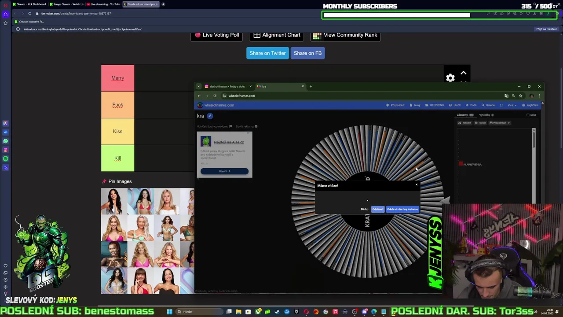Click the Live Voting Poll button

(x=217, y=35)
